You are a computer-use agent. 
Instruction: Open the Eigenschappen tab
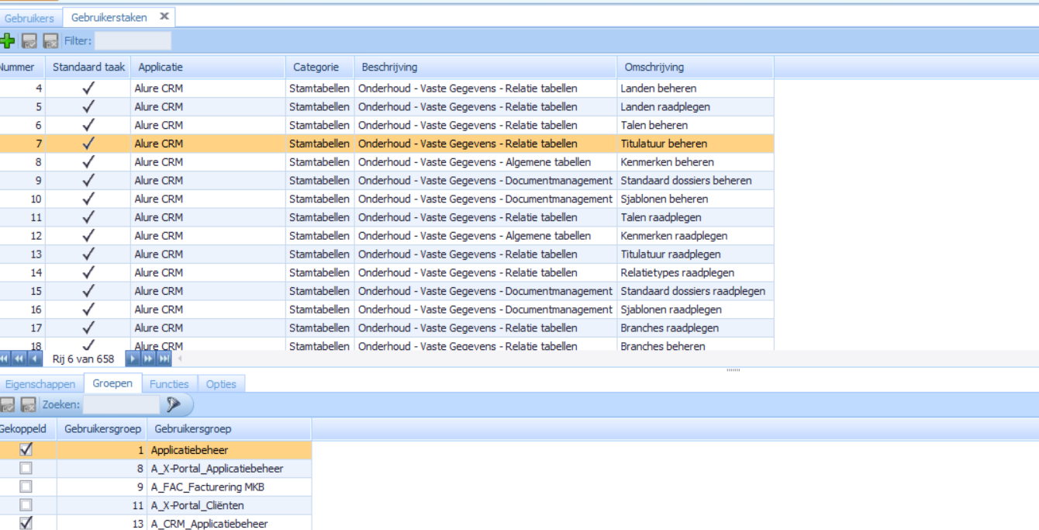pyautogui.click(x=40, y=384)
